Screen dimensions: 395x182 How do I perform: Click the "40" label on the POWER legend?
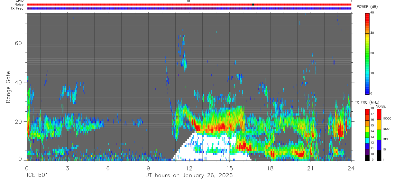(373, 13)
